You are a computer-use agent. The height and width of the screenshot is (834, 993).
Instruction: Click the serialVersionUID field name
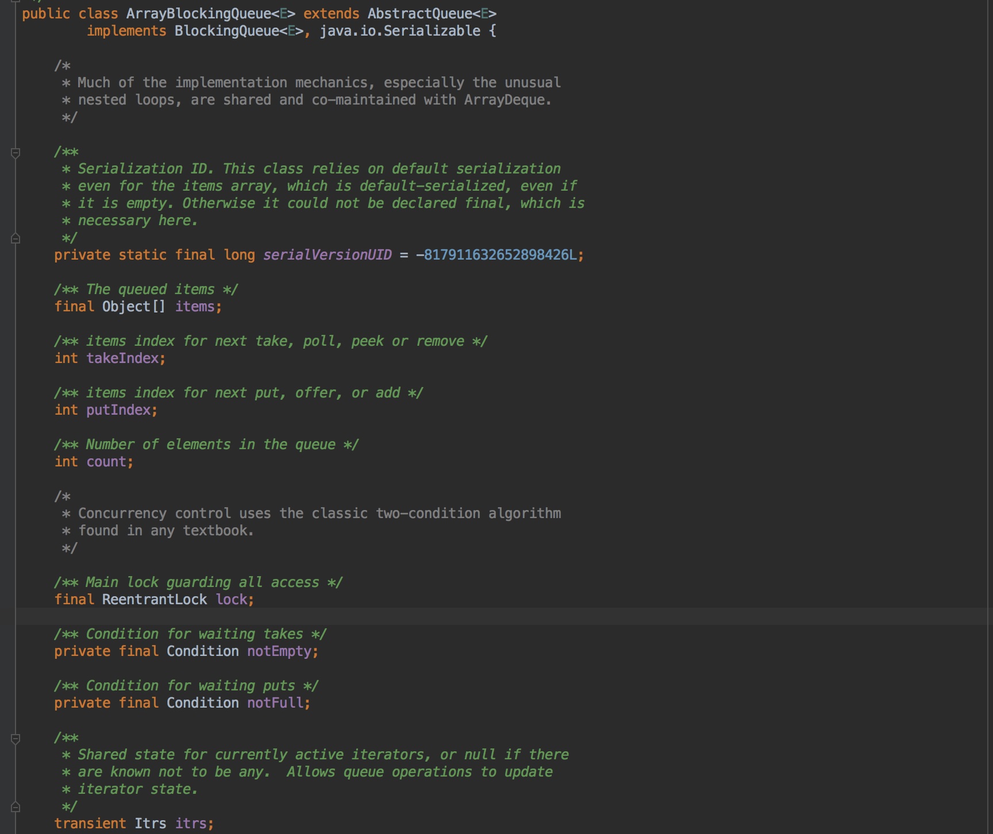[x=328, y=255]
